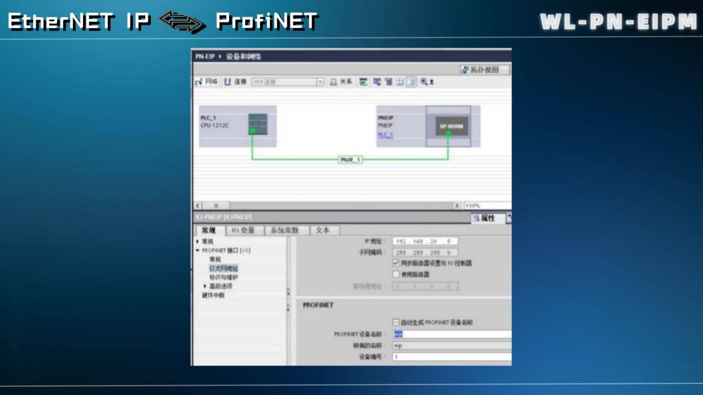Enable the 使用路由器 checkbox

(x=396, y=274)
